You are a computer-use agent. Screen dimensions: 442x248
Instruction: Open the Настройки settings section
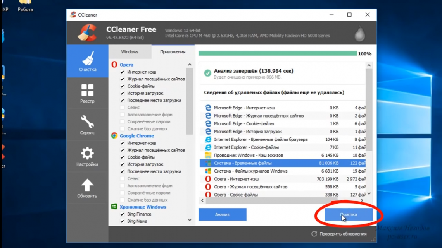pyautogui.click(x=87, y=156)
